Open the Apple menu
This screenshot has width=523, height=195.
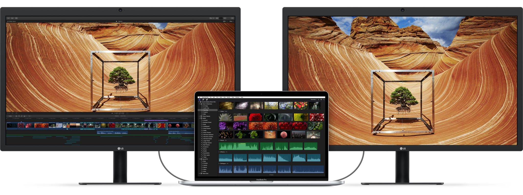pyautogui.click(x=200, y=97)
